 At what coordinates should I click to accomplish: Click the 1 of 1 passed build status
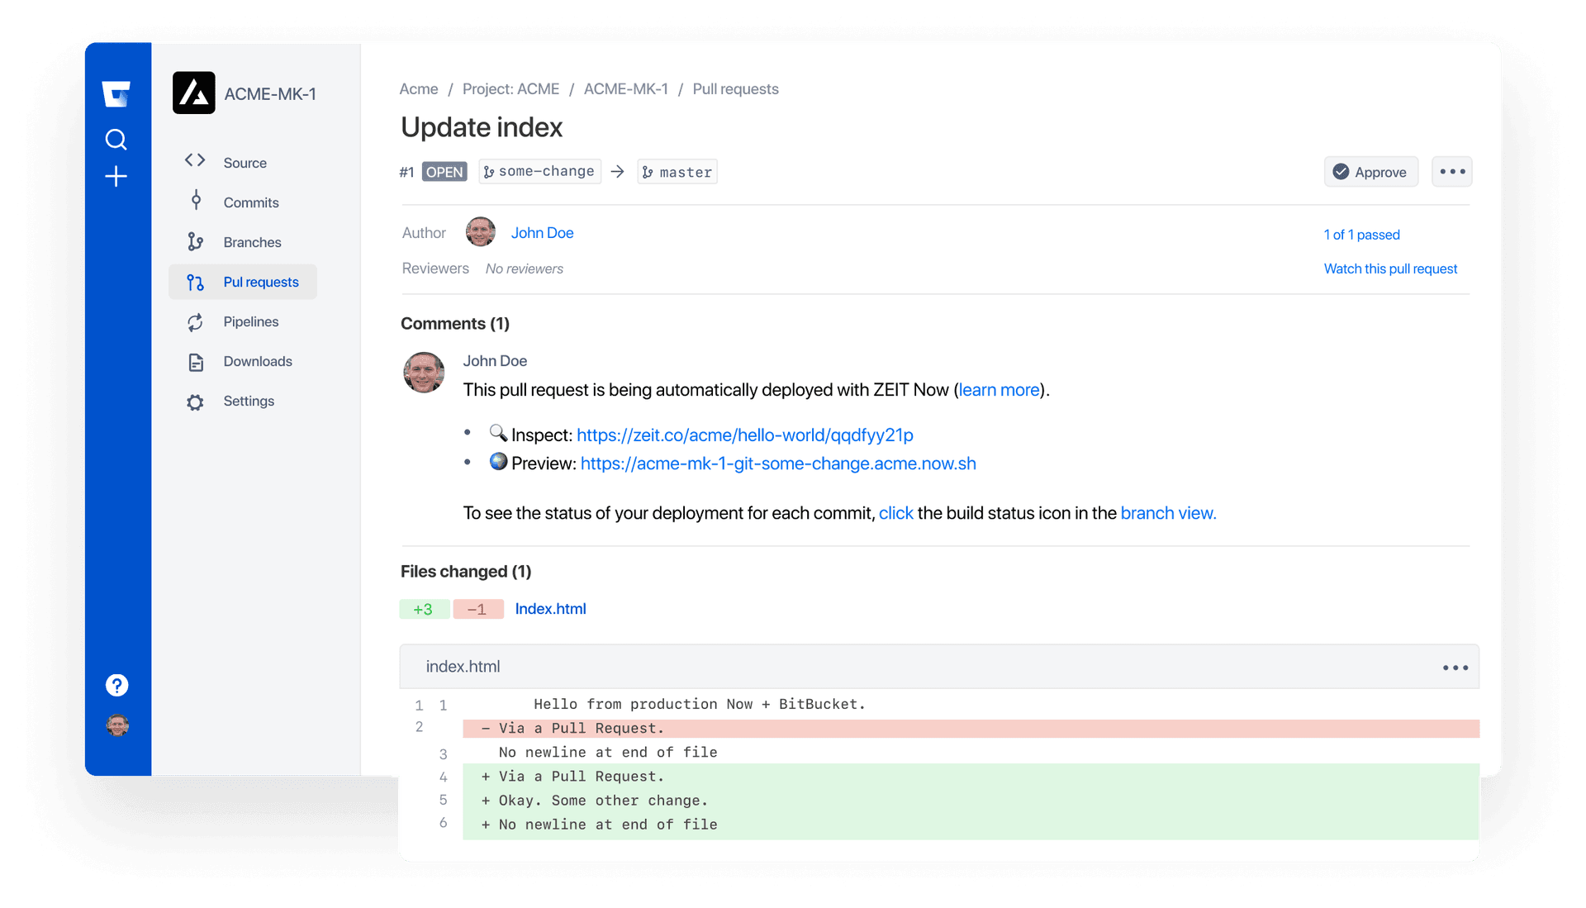click(1361, 235)
